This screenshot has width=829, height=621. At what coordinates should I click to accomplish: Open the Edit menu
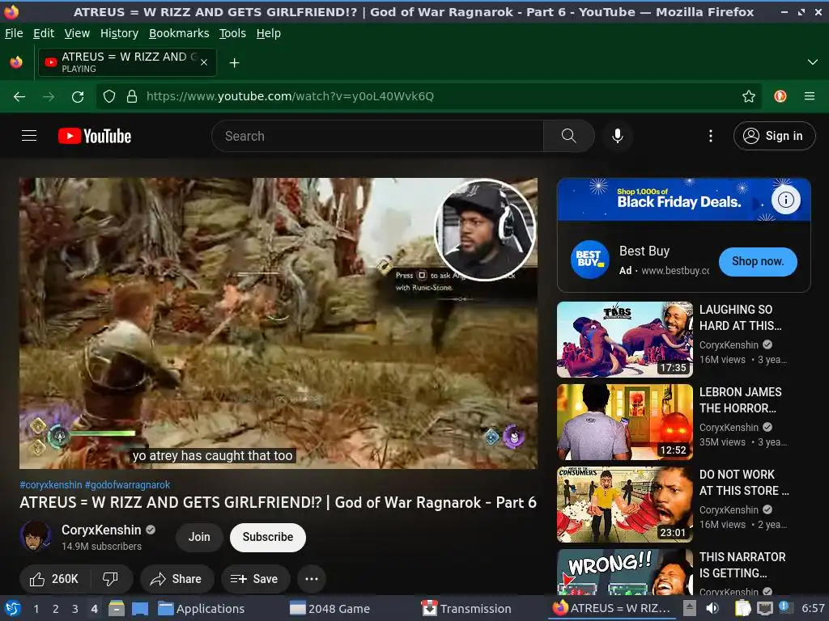(44, 33)
